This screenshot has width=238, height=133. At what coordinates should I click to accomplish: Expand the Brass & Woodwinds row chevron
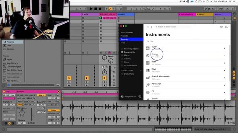224,78
